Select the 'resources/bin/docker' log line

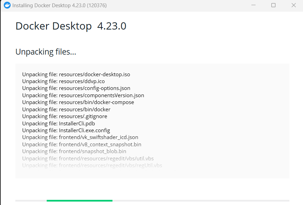pyautogui.click(x=66, y=110)
